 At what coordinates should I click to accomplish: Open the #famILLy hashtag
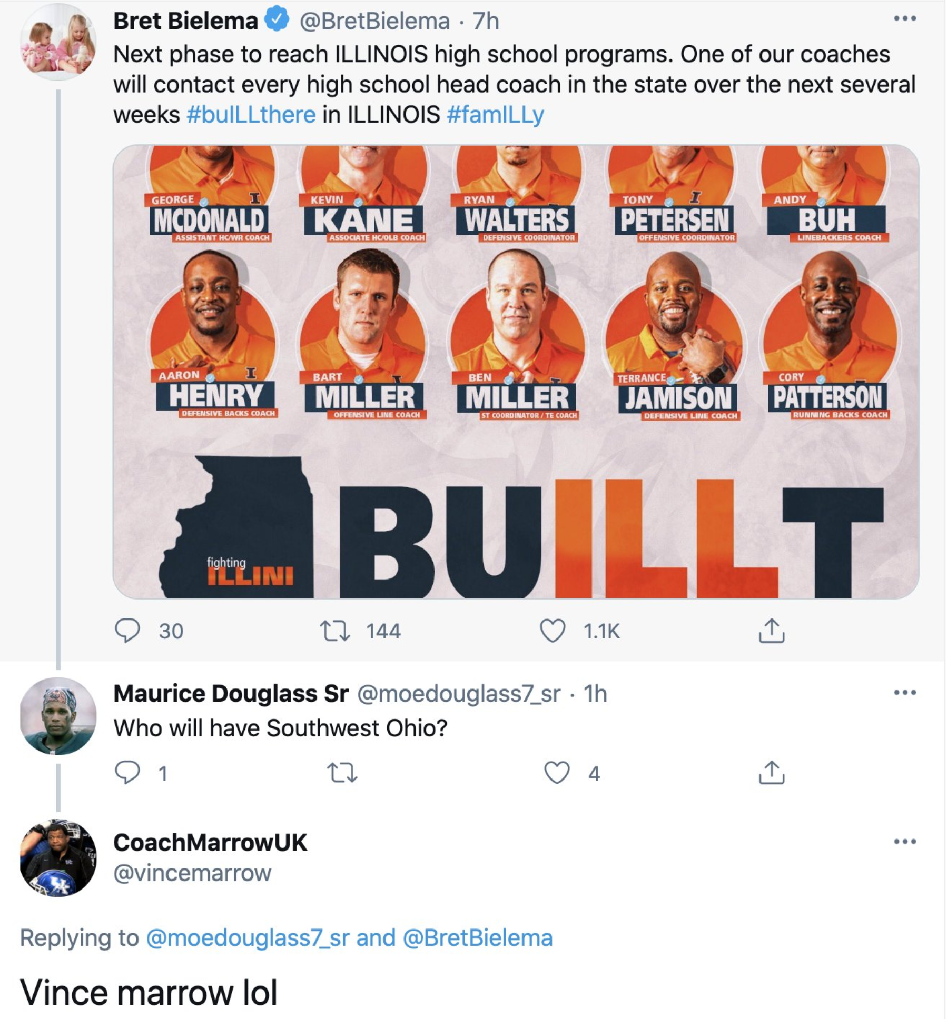495,115
